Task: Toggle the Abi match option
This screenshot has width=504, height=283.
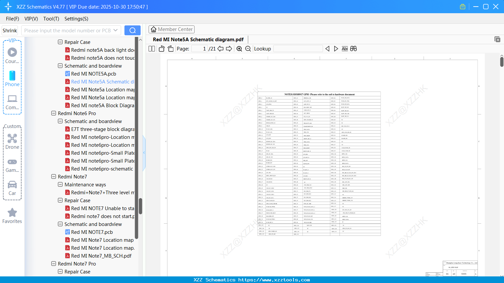Action: pos(344,49)
